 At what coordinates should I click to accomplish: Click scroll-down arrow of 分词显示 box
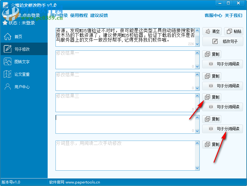[x=197, y=168]
